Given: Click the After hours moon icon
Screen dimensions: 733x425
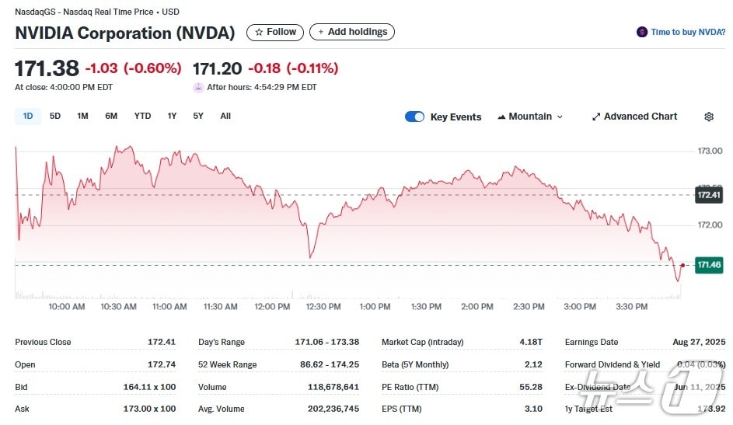Looking at the screenshot, I should pyautogui.click(x=198, y=87).
